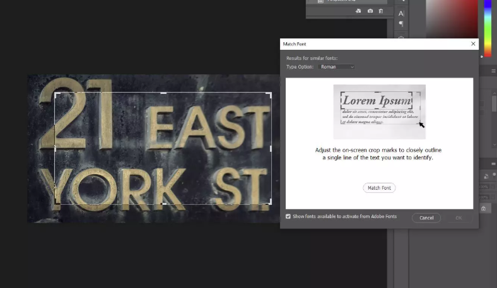497x288 pixels.
Task: Open the Character panel icon
Action: [401, 13]
